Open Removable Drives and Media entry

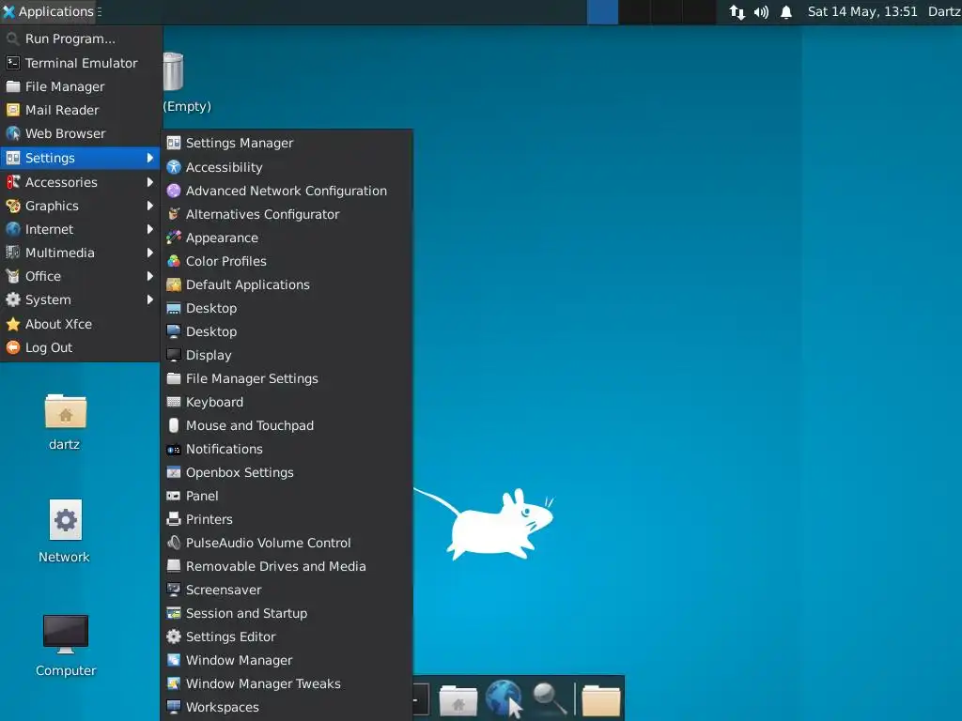coord(287,566)
